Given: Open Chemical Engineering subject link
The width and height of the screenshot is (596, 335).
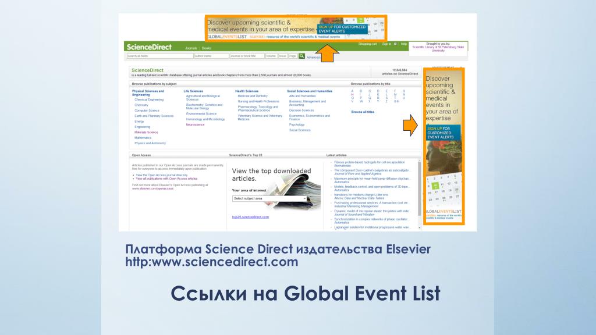Looking at the screenshot, I should [149, 99].
